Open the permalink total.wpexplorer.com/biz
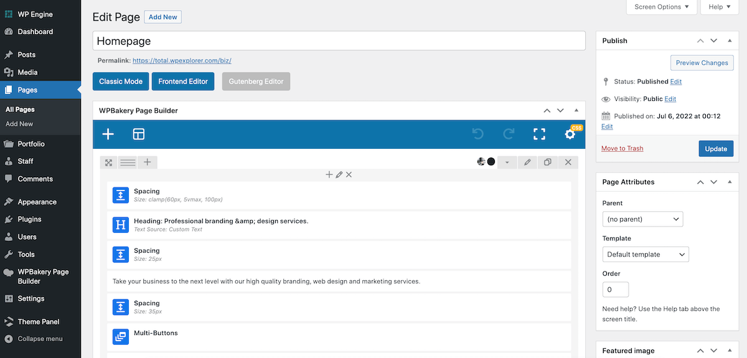 (182, 61)
